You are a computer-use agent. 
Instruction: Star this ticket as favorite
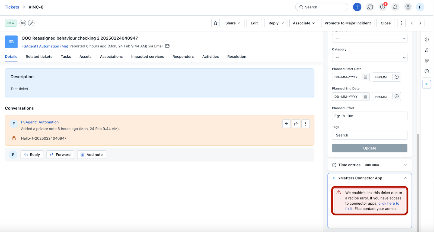tap(216, 23)
